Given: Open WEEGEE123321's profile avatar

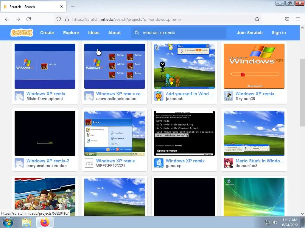Looking at the screenshot, I should pyautogui.click(x=89, y=163).
